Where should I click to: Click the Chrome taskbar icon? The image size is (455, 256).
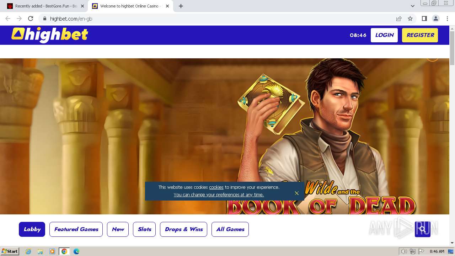64,251
